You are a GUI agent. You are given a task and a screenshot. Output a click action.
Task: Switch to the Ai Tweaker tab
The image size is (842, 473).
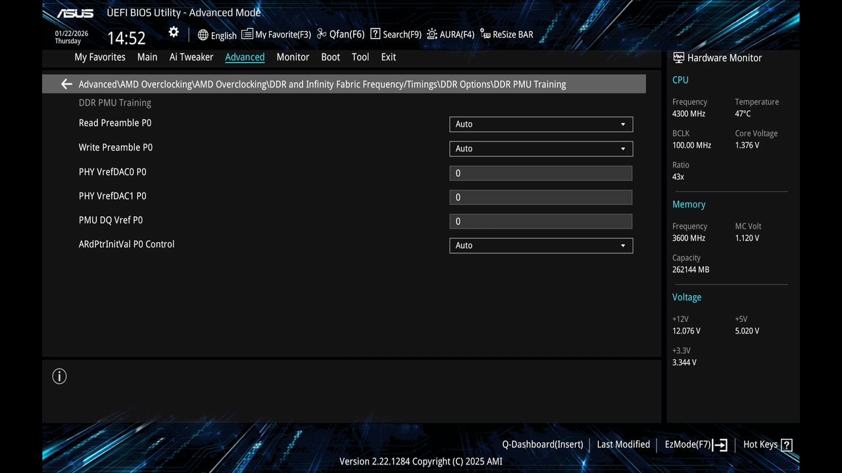[x=191, y=57]
